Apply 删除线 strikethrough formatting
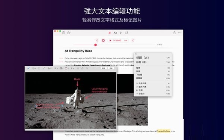The height and width of the screenshot is (140, 224). coord(153,78)
